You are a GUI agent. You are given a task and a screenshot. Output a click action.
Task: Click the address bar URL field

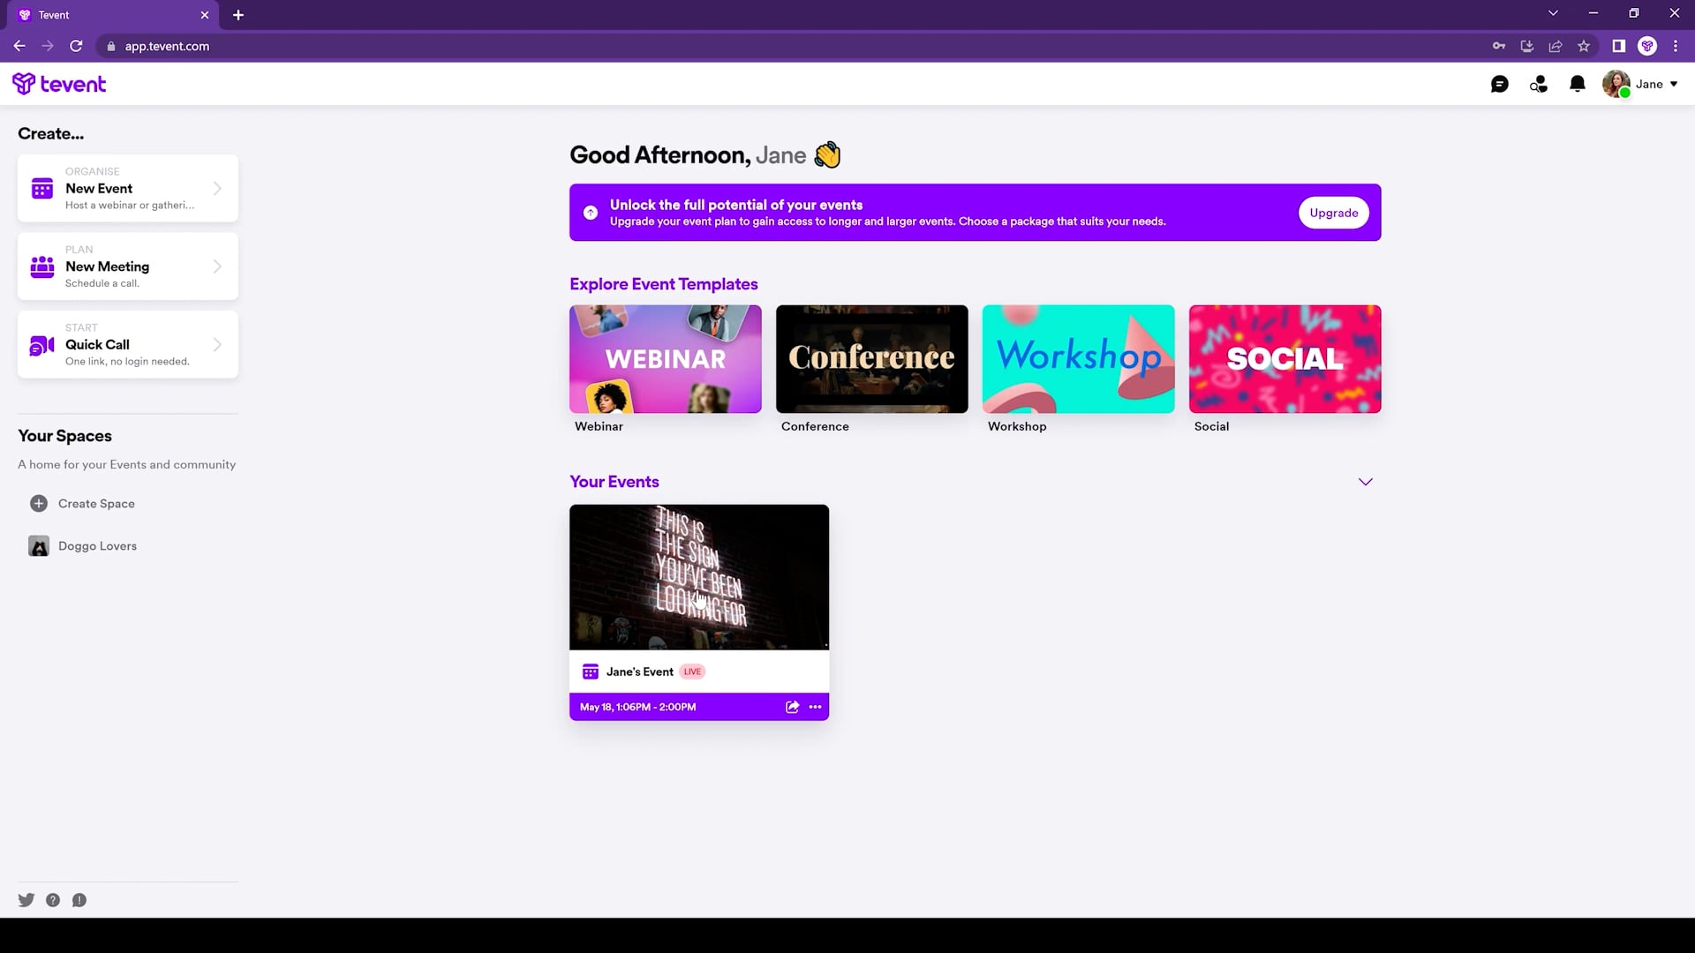[x=795, y=46]
